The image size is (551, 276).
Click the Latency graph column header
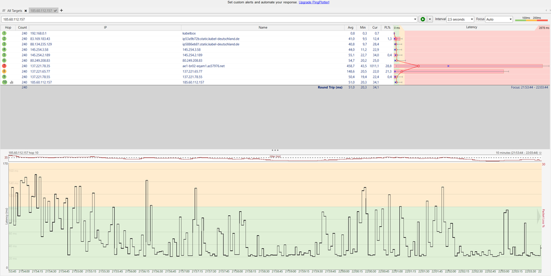(471, 27)
